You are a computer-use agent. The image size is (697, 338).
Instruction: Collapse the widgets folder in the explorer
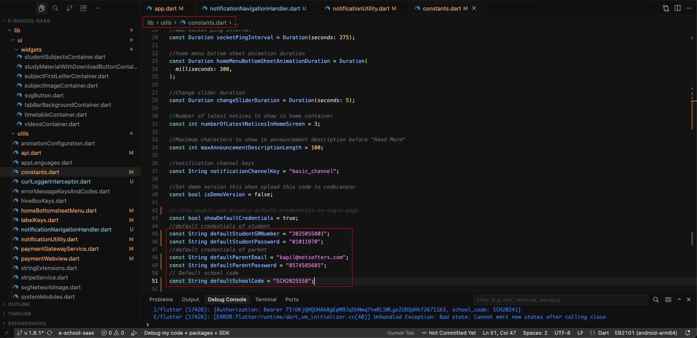click(31, 49)
